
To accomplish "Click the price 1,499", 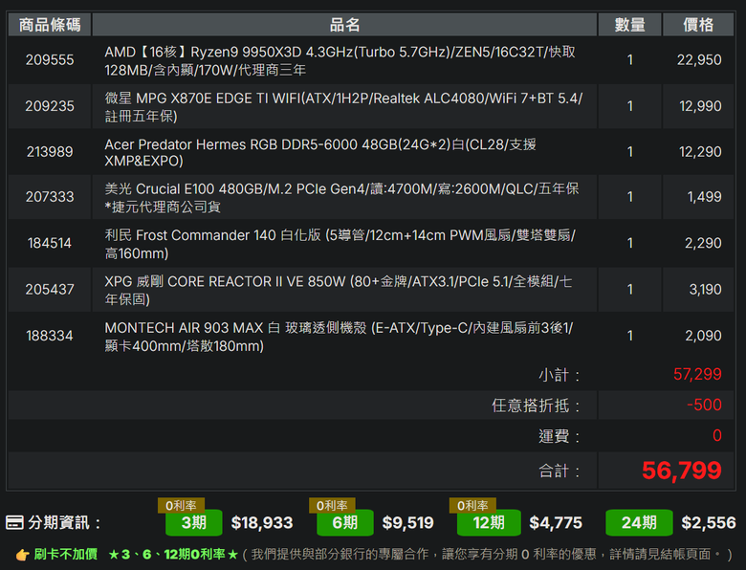I will [704, 197].
